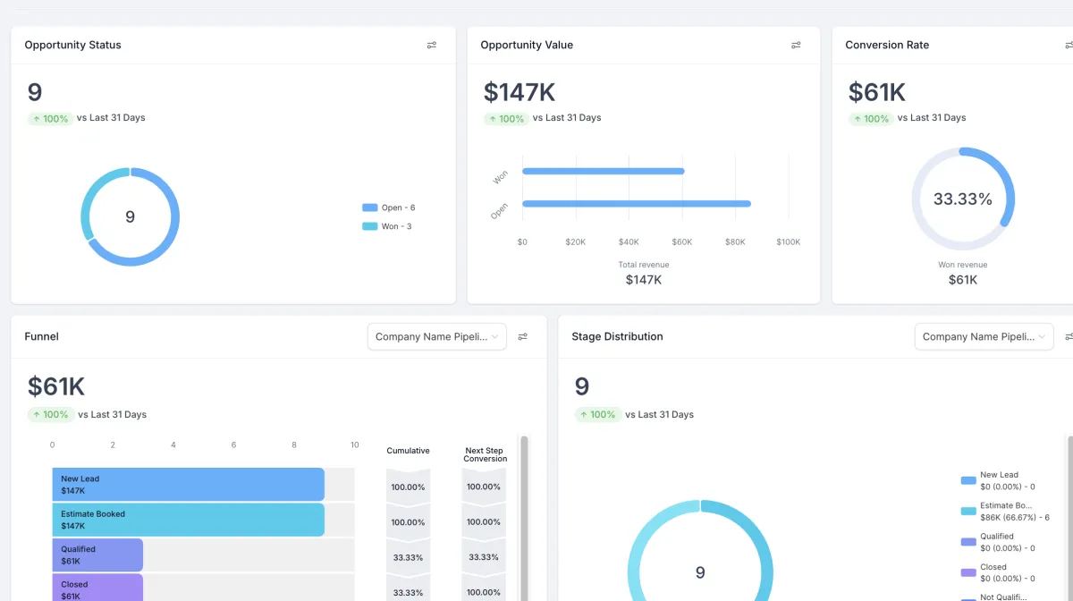This screenshot has height=601, width=1073.
Task: Open Funnel pipeline dropdown 'Company Name Pipeli...'
Action: (437, 336)
